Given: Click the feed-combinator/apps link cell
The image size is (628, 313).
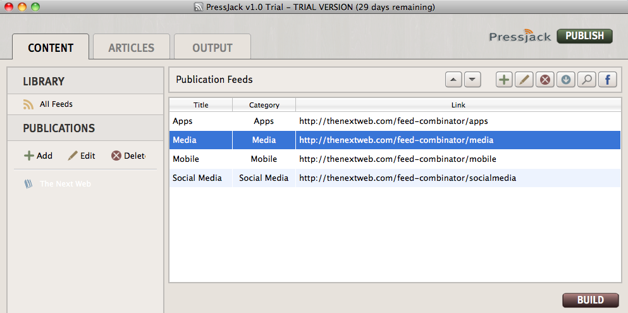Looking at the screenshot, I should [458, 121].
